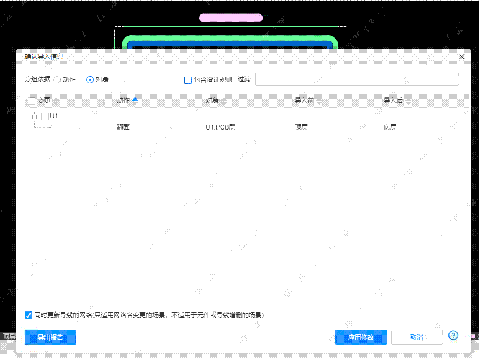Select all changes via 变更 header checkbox
Viewport: 479px width, 358px height.
[x=31, y=101]
